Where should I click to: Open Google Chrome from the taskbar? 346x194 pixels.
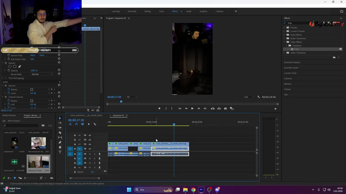point(193,190)
